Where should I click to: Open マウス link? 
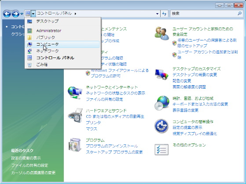click(92, 129)
